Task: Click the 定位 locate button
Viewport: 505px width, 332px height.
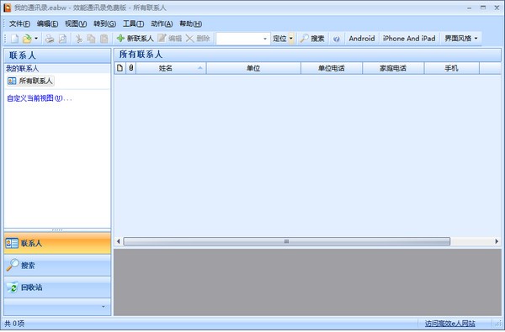Action: [x=279, y=39]
